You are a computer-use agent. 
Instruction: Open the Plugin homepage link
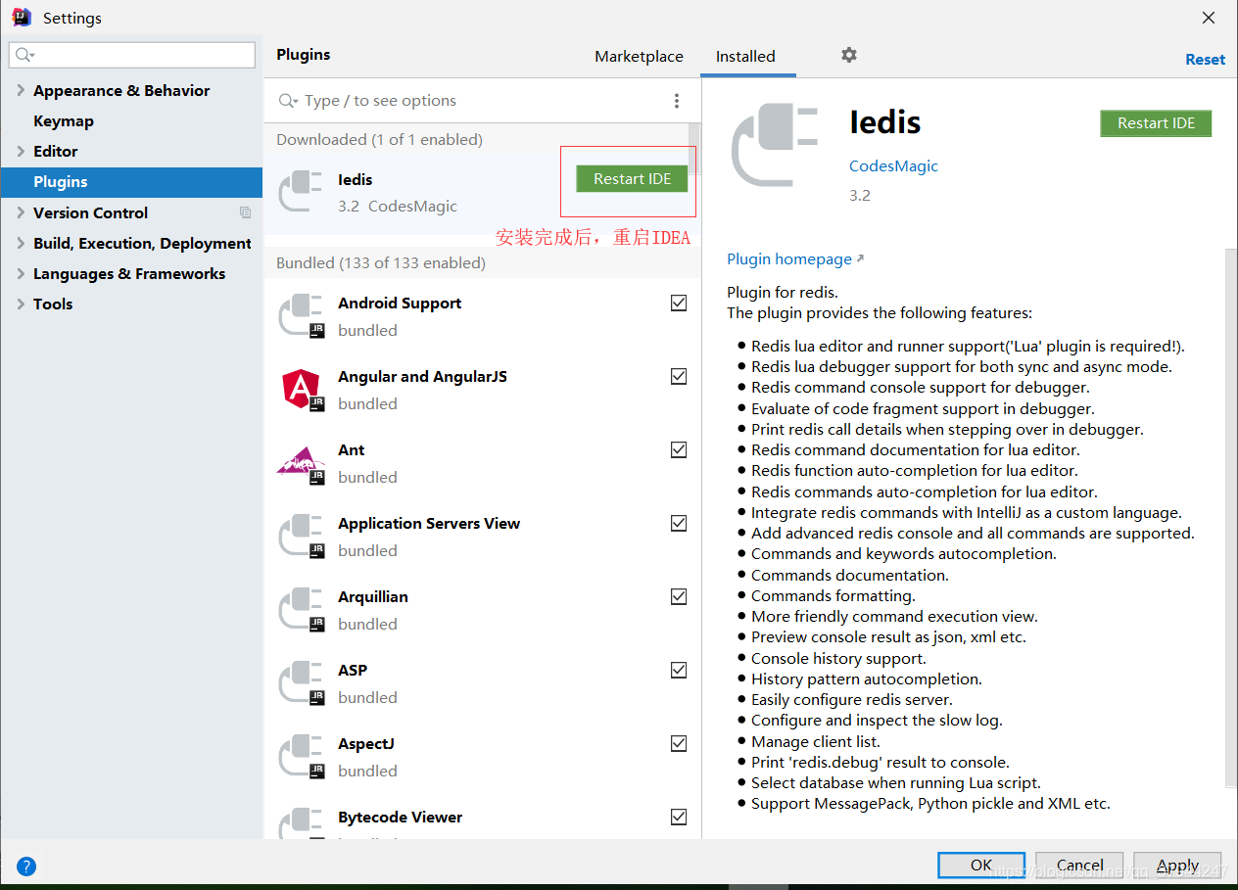(787, 258)
